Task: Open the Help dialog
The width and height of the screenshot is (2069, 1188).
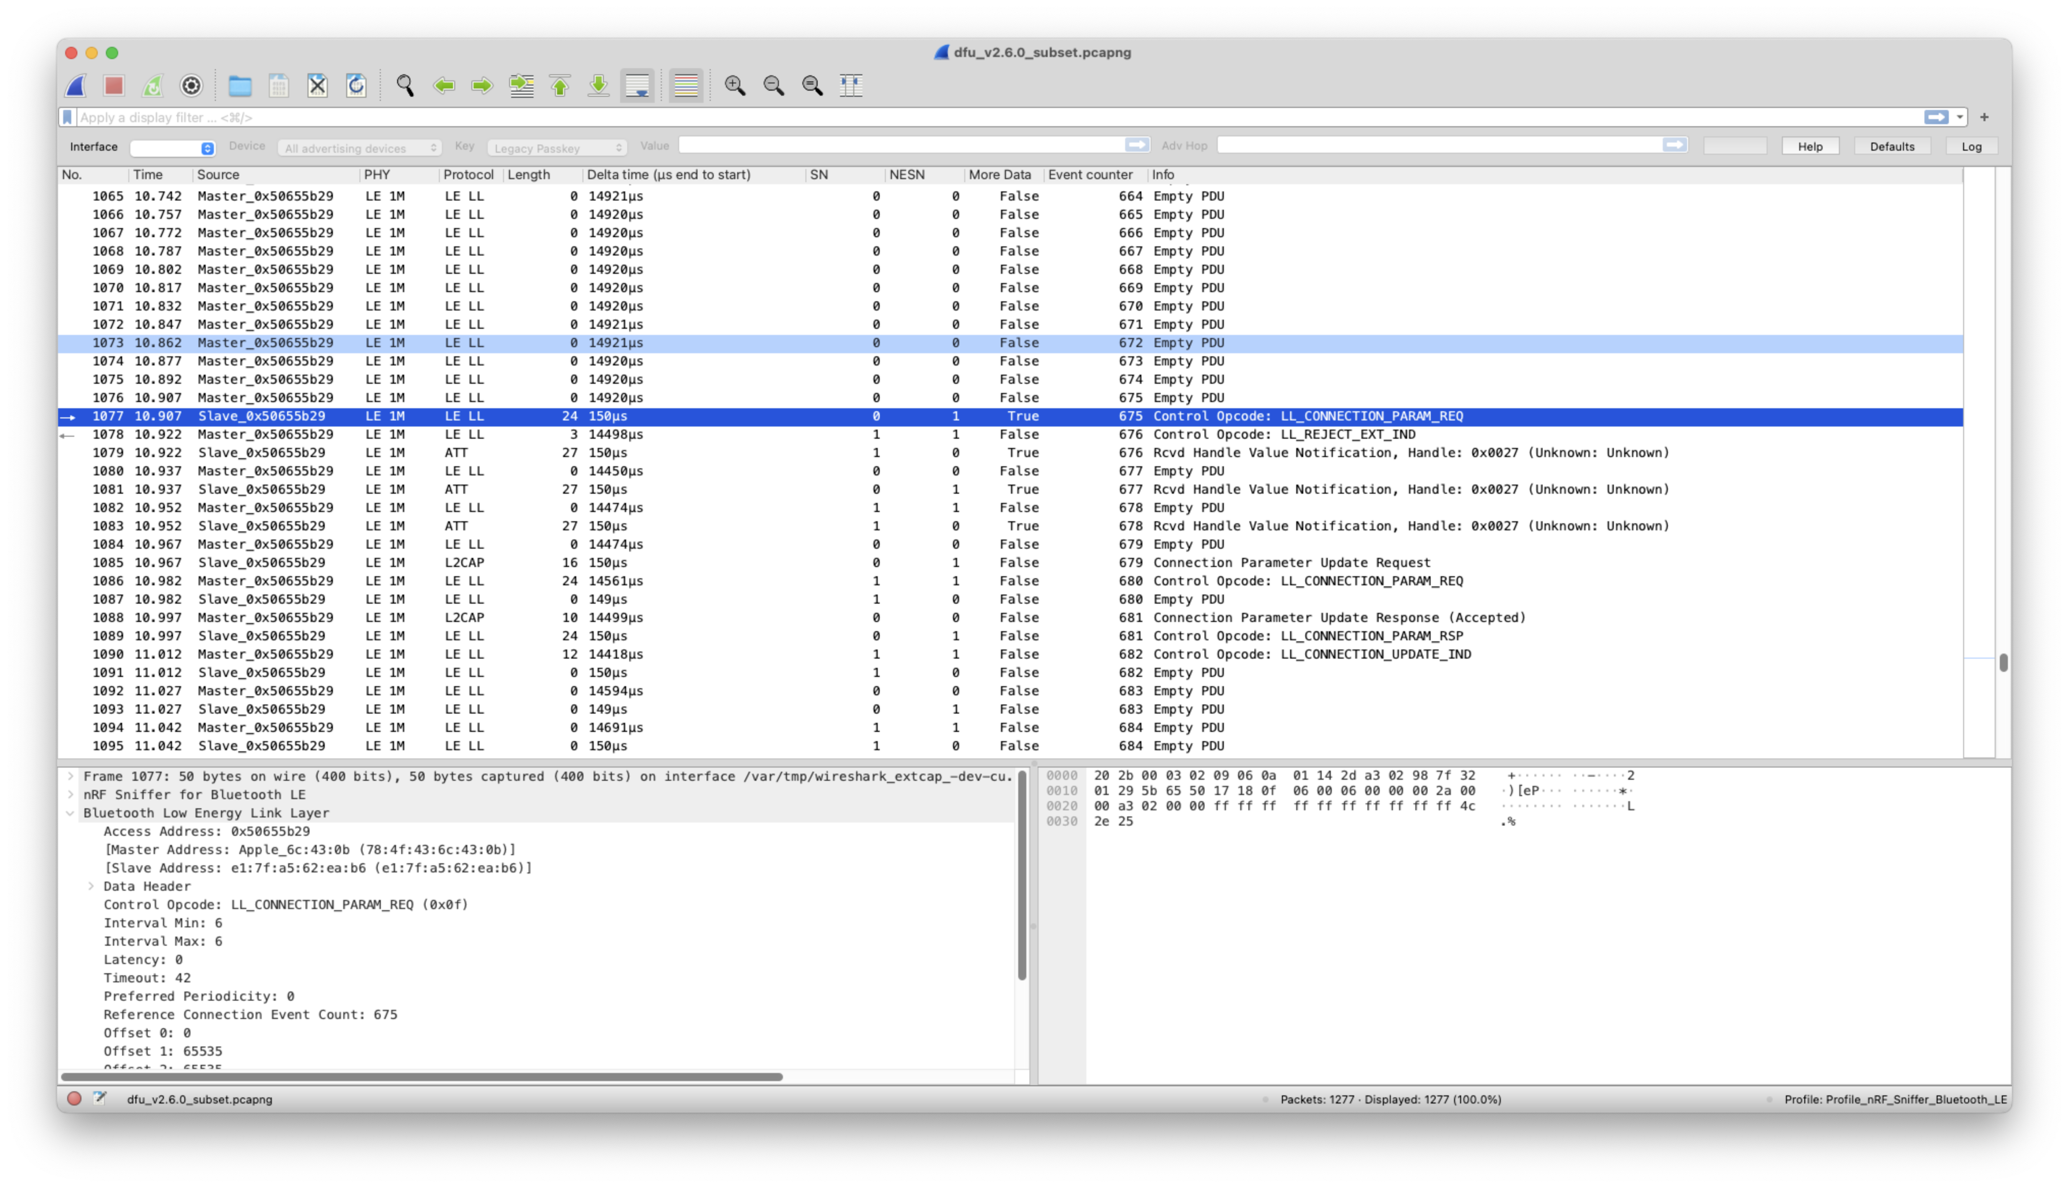Action: [x=1810, y=145]
